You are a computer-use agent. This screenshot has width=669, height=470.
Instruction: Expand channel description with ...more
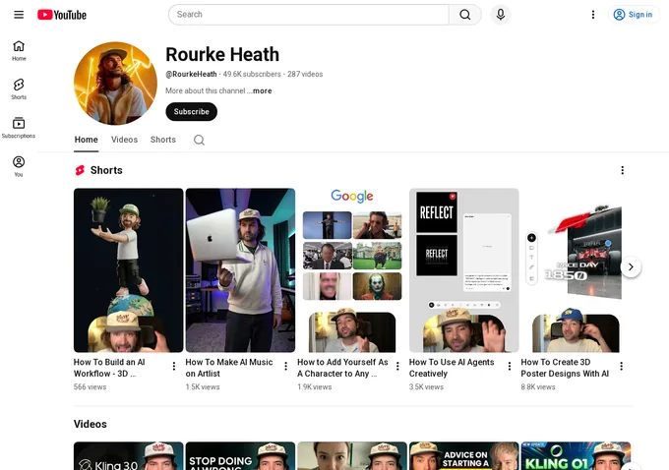pyautogui.click(x=262, y=90)
